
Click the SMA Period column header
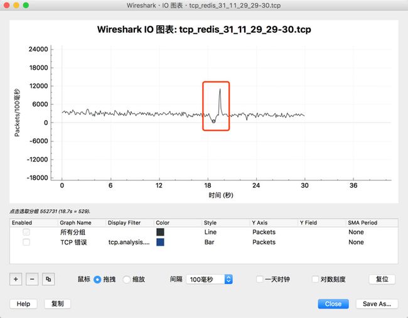[372, 222]
